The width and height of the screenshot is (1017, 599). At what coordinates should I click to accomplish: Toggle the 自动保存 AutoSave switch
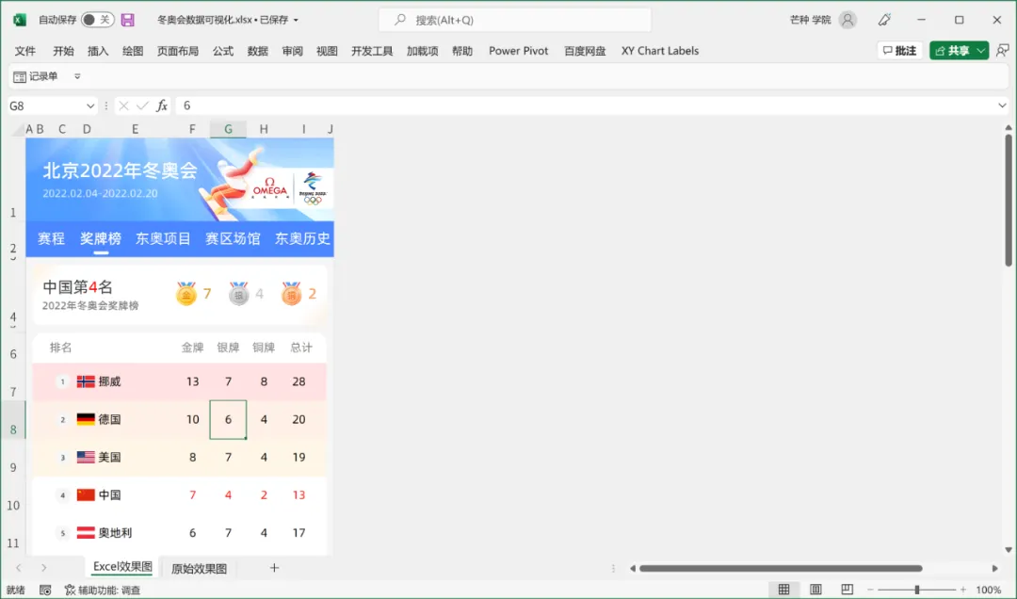click(x=97, y=20)
